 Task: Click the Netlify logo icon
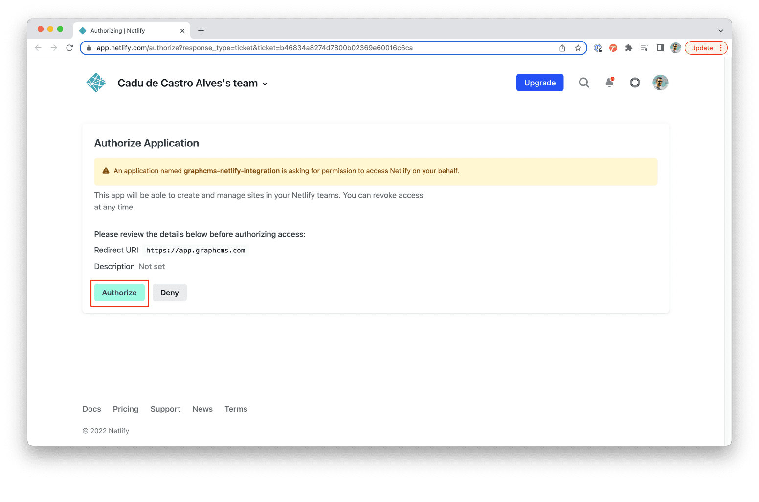pos(96,83)
